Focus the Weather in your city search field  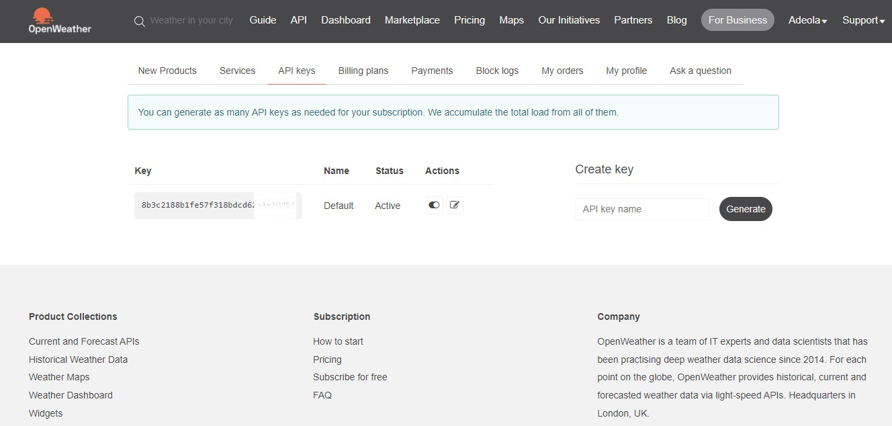(191, 20)
